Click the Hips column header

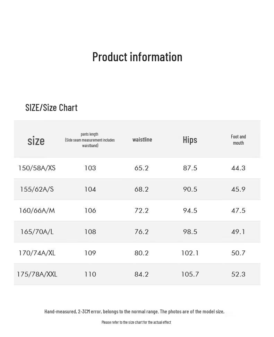[x=190, y=140]
